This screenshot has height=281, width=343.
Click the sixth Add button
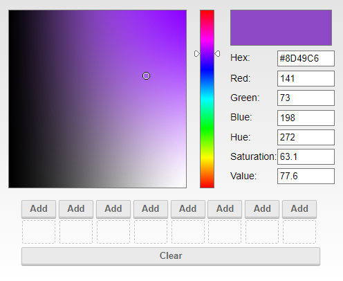(225, 209)
